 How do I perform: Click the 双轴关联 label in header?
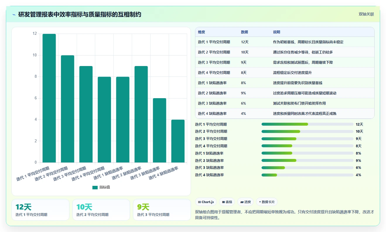(366, 14)
